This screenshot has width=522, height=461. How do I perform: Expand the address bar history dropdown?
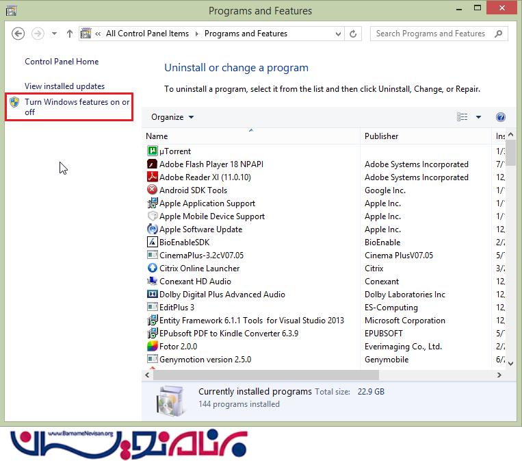tap(338, 34)
